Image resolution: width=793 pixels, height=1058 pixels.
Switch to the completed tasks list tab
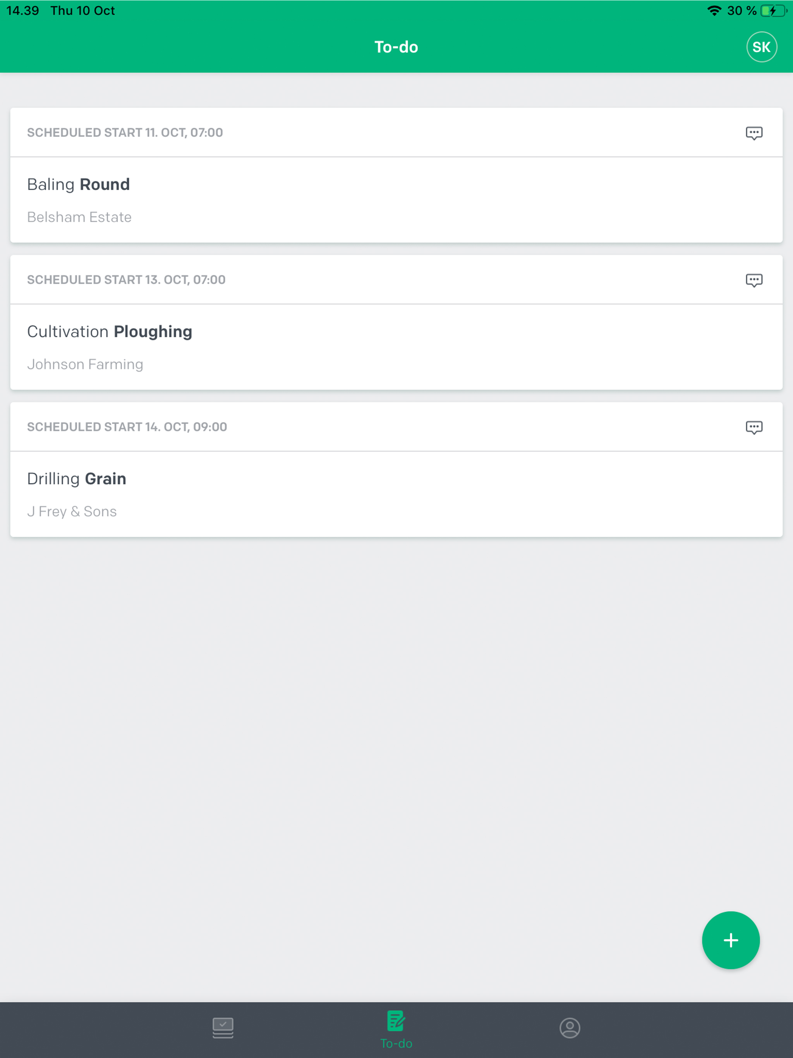223,1027
